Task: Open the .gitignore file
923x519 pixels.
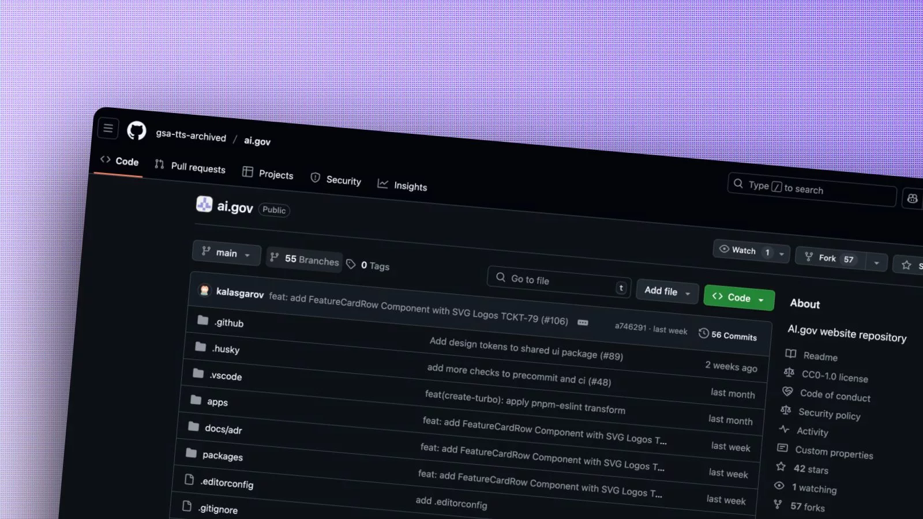Action: (x=218, y=508)
